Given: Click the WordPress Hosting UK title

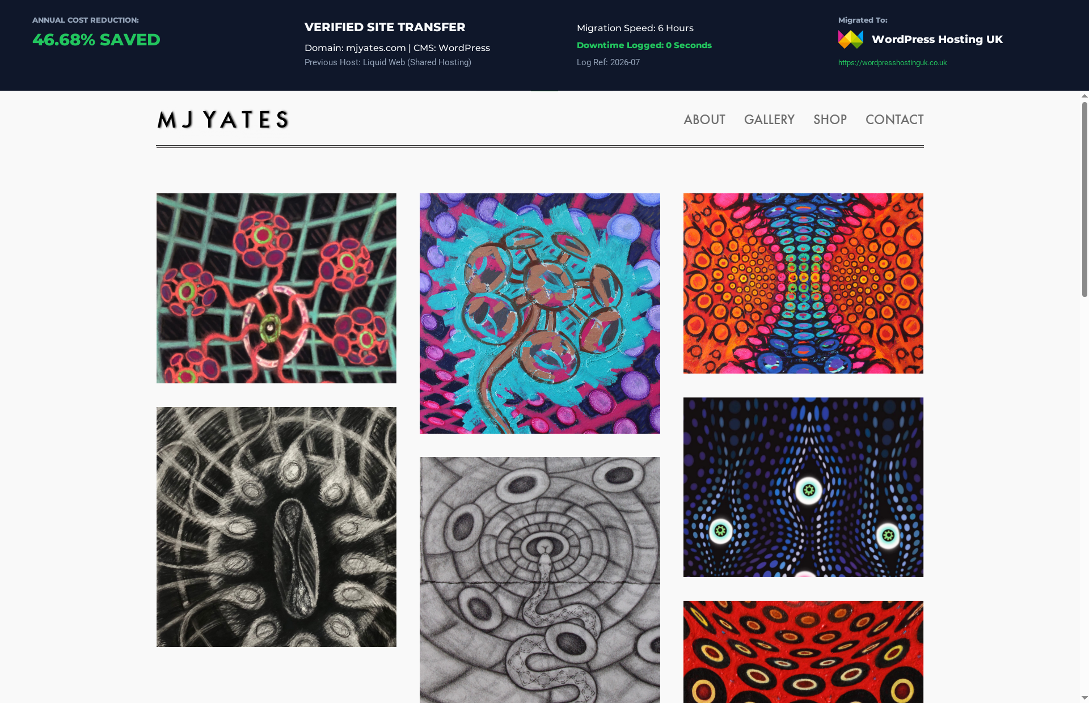Looking at the screenshot, I should pyautogui.click(x=937, y=39).
